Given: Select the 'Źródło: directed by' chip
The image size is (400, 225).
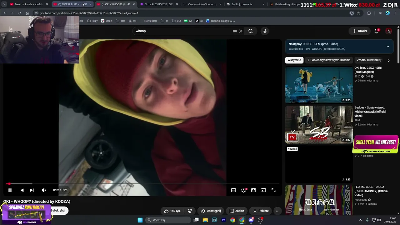Looking at the screenshot, I should (369, 60).
